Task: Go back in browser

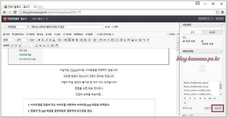Action: (x=4, y=12)
